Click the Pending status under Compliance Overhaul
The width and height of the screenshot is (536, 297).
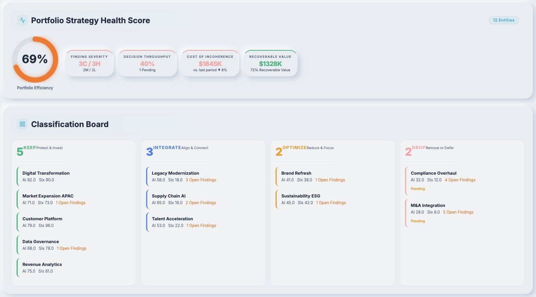[x=418, y=189]
